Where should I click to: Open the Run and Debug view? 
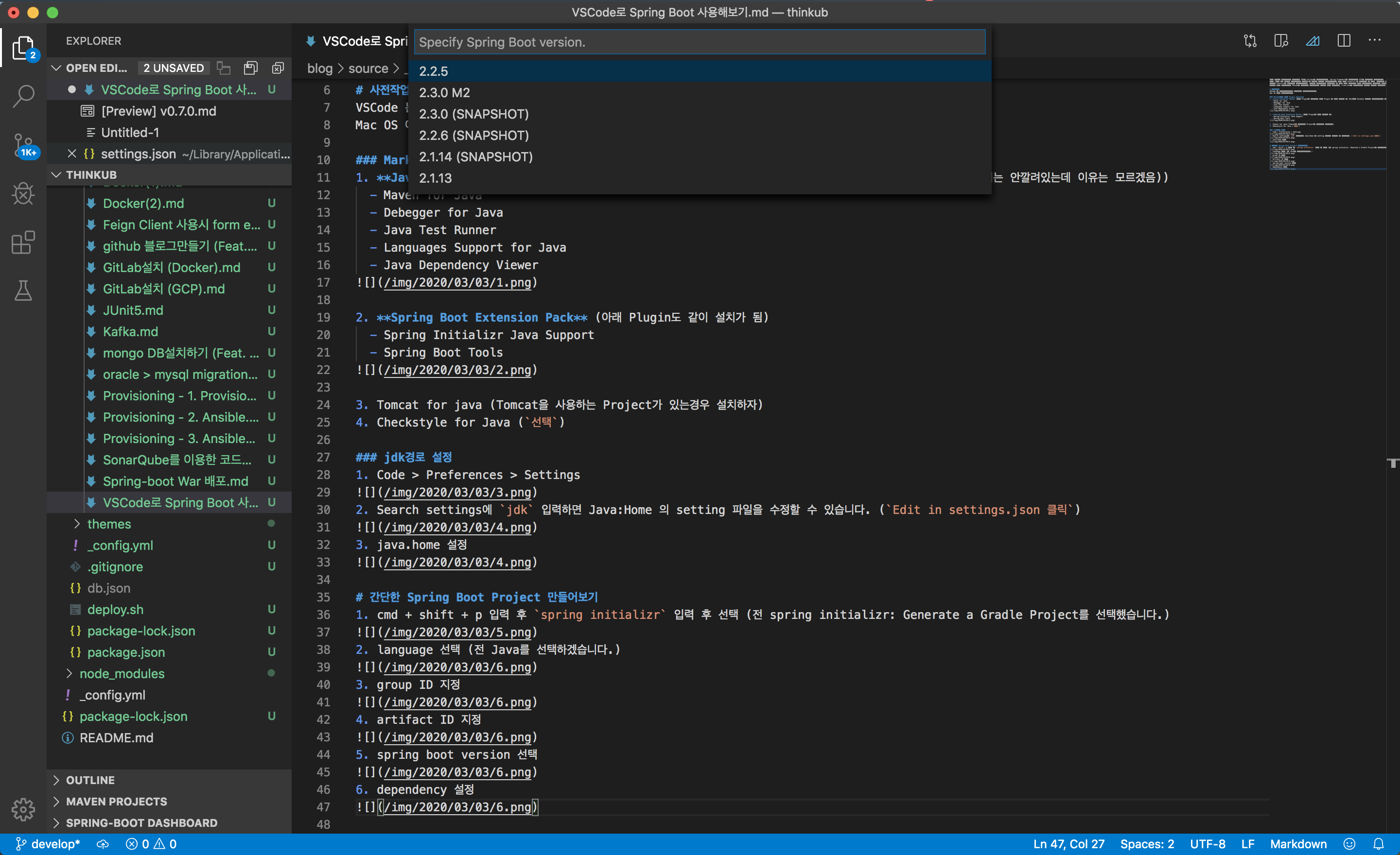(x=23, y=194)
